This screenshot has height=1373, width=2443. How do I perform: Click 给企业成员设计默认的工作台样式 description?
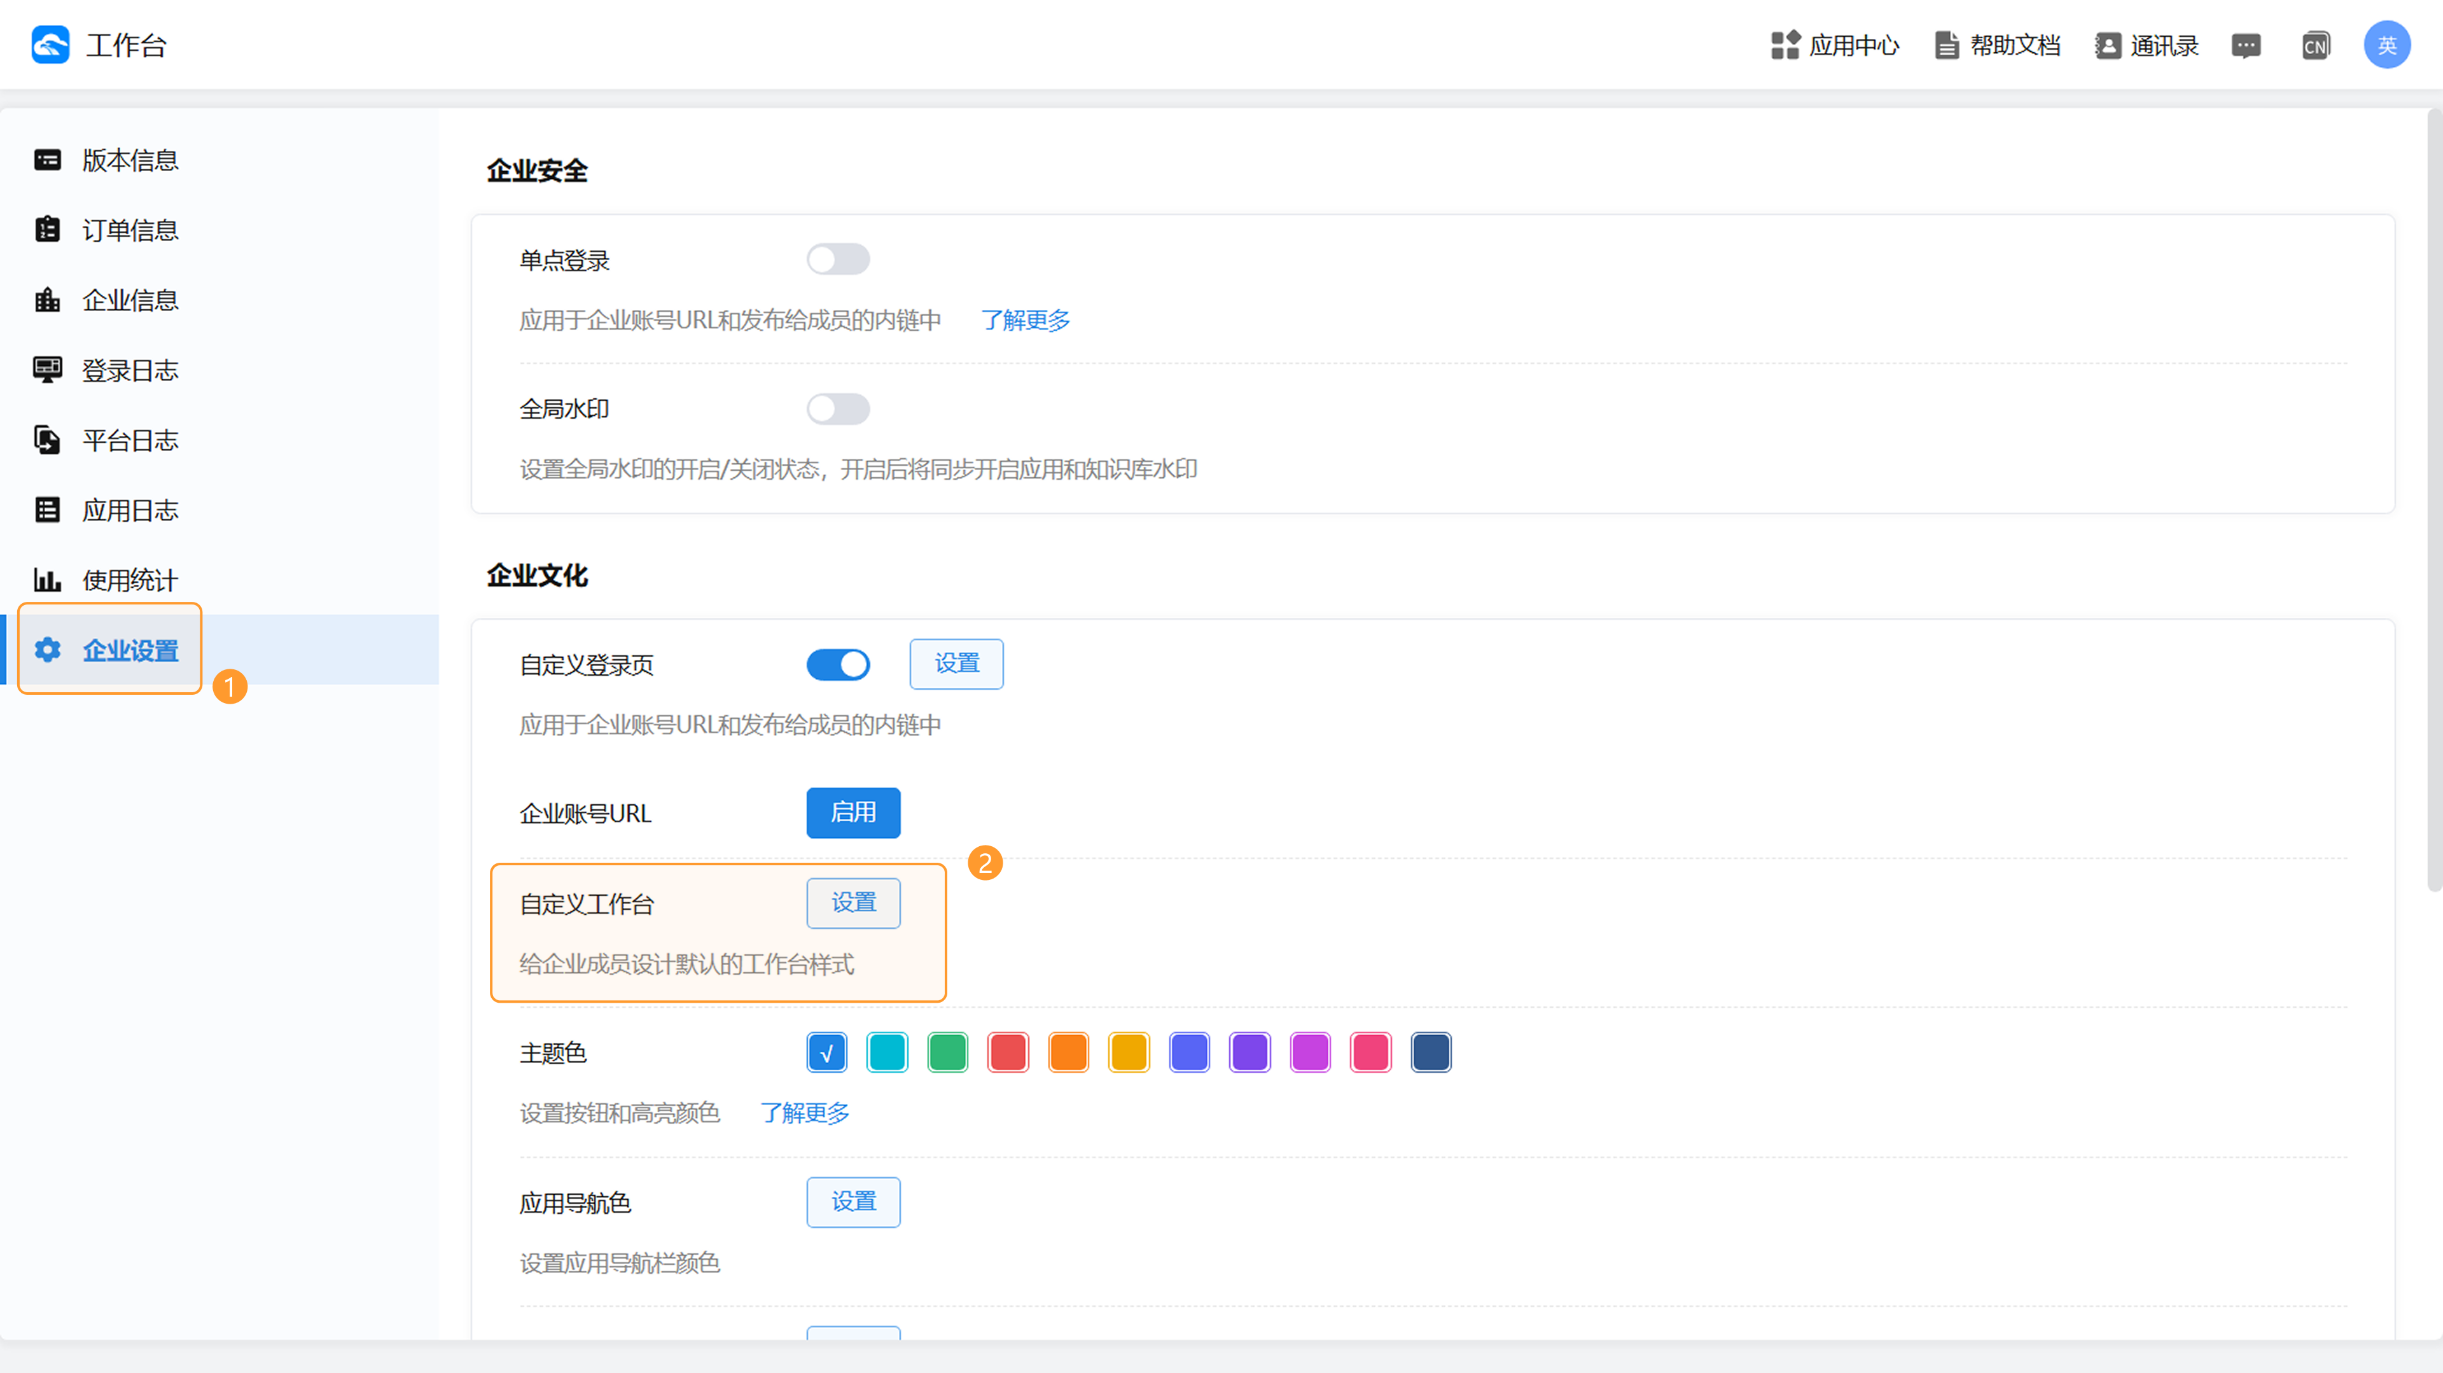[x=686, y=965]
